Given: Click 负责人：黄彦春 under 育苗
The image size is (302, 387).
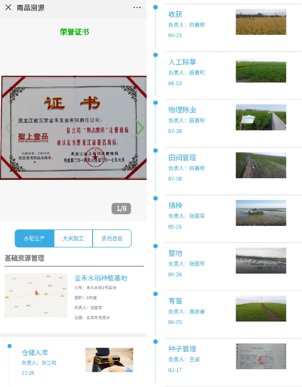Looking at the screenshot, I should [186, 312].
